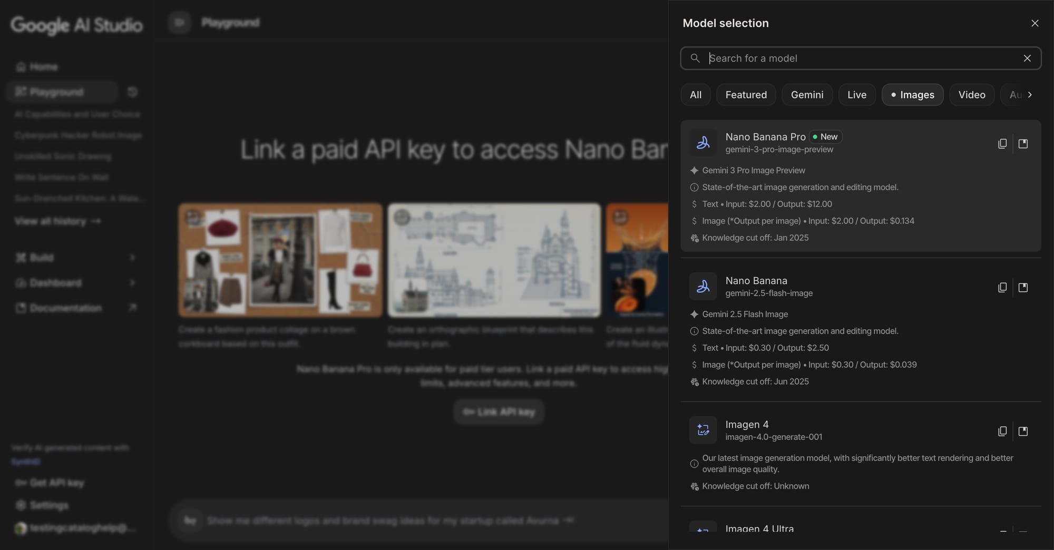This screenshot has width=1054, height=550.
Task: Enable the Featured model filter
Action: tap(746, 94)
